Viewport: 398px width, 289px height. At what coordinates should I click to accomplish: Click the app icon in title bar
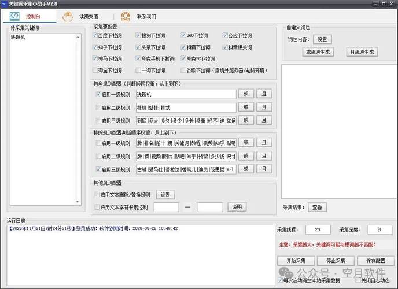[4, 4]
